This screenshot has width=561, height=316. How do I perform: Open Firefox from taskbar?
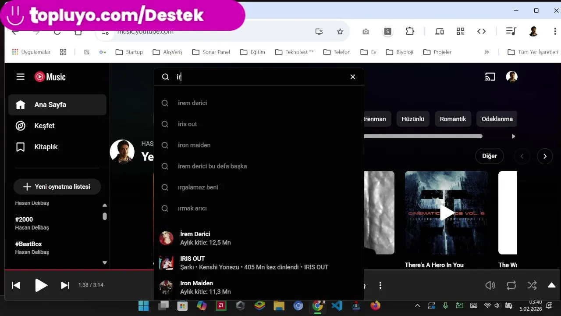[x=376, y=305]
